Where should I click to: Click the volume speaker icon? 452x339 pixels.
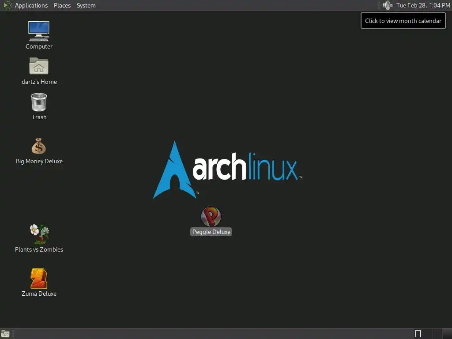[388, 5]
